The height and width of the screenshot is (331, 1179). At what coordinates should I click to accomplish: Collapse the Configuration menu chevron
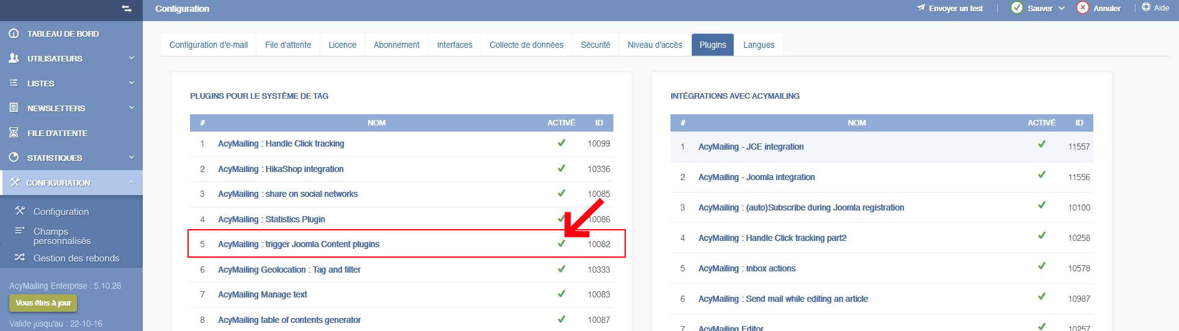132,182
